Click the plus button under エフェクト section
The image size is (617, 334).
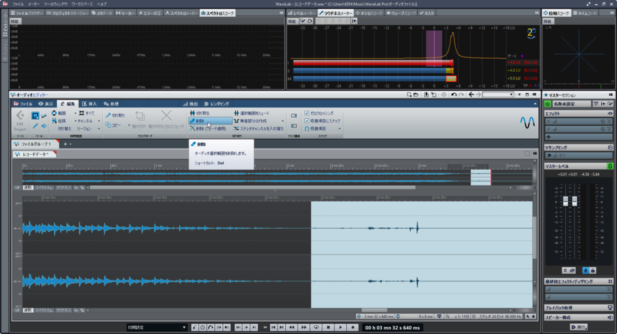click(548, 137)
